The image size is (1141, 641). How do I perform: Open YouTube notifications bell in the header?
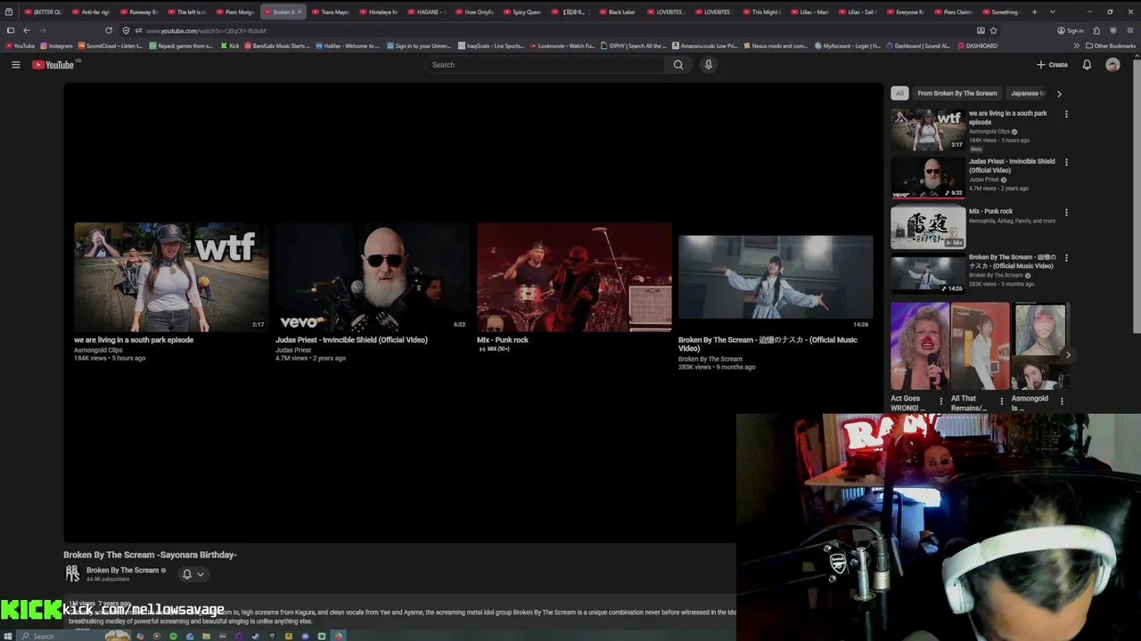[x=1087, y=65]
